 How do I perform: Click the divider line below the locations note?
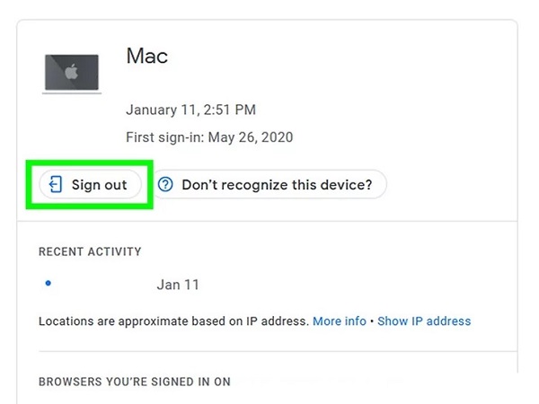(x=278, y=351)
